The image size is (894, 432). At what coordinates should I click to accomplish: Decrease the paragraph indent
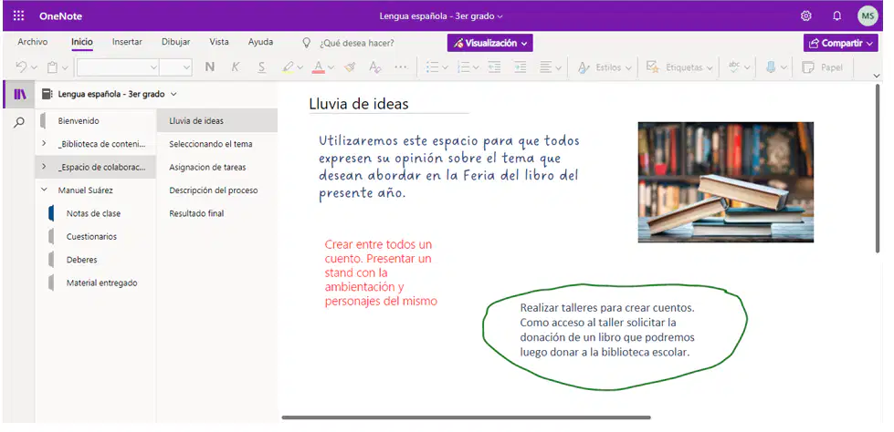pos(494,67)
